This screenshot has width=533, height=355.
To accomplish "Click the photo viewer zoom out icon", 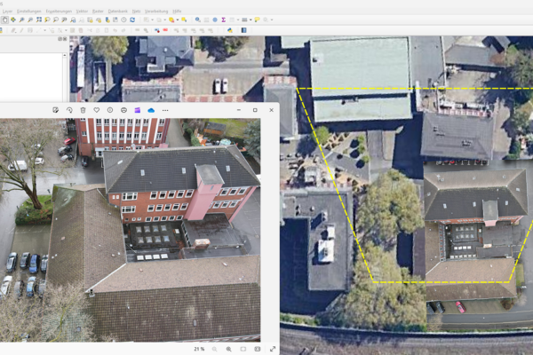I will coord(214,349).
